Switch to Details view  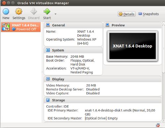click(127, 14)
